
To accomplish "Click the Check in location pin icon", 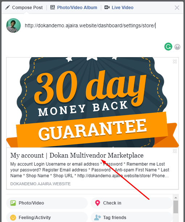I will pos(97,203).
